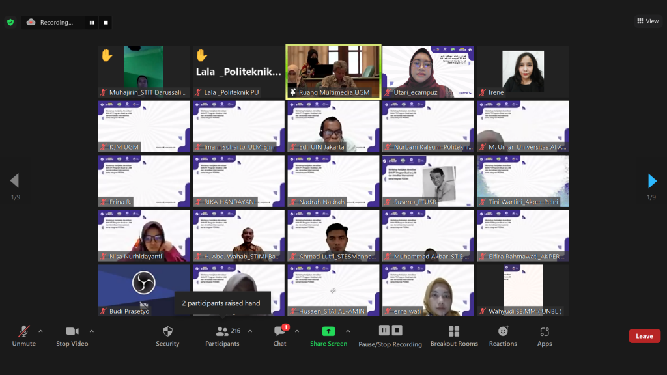Image resolution: width=667 pixels, height=375 pixels.
Task: Open the Reactions menu
Action: 503,337
